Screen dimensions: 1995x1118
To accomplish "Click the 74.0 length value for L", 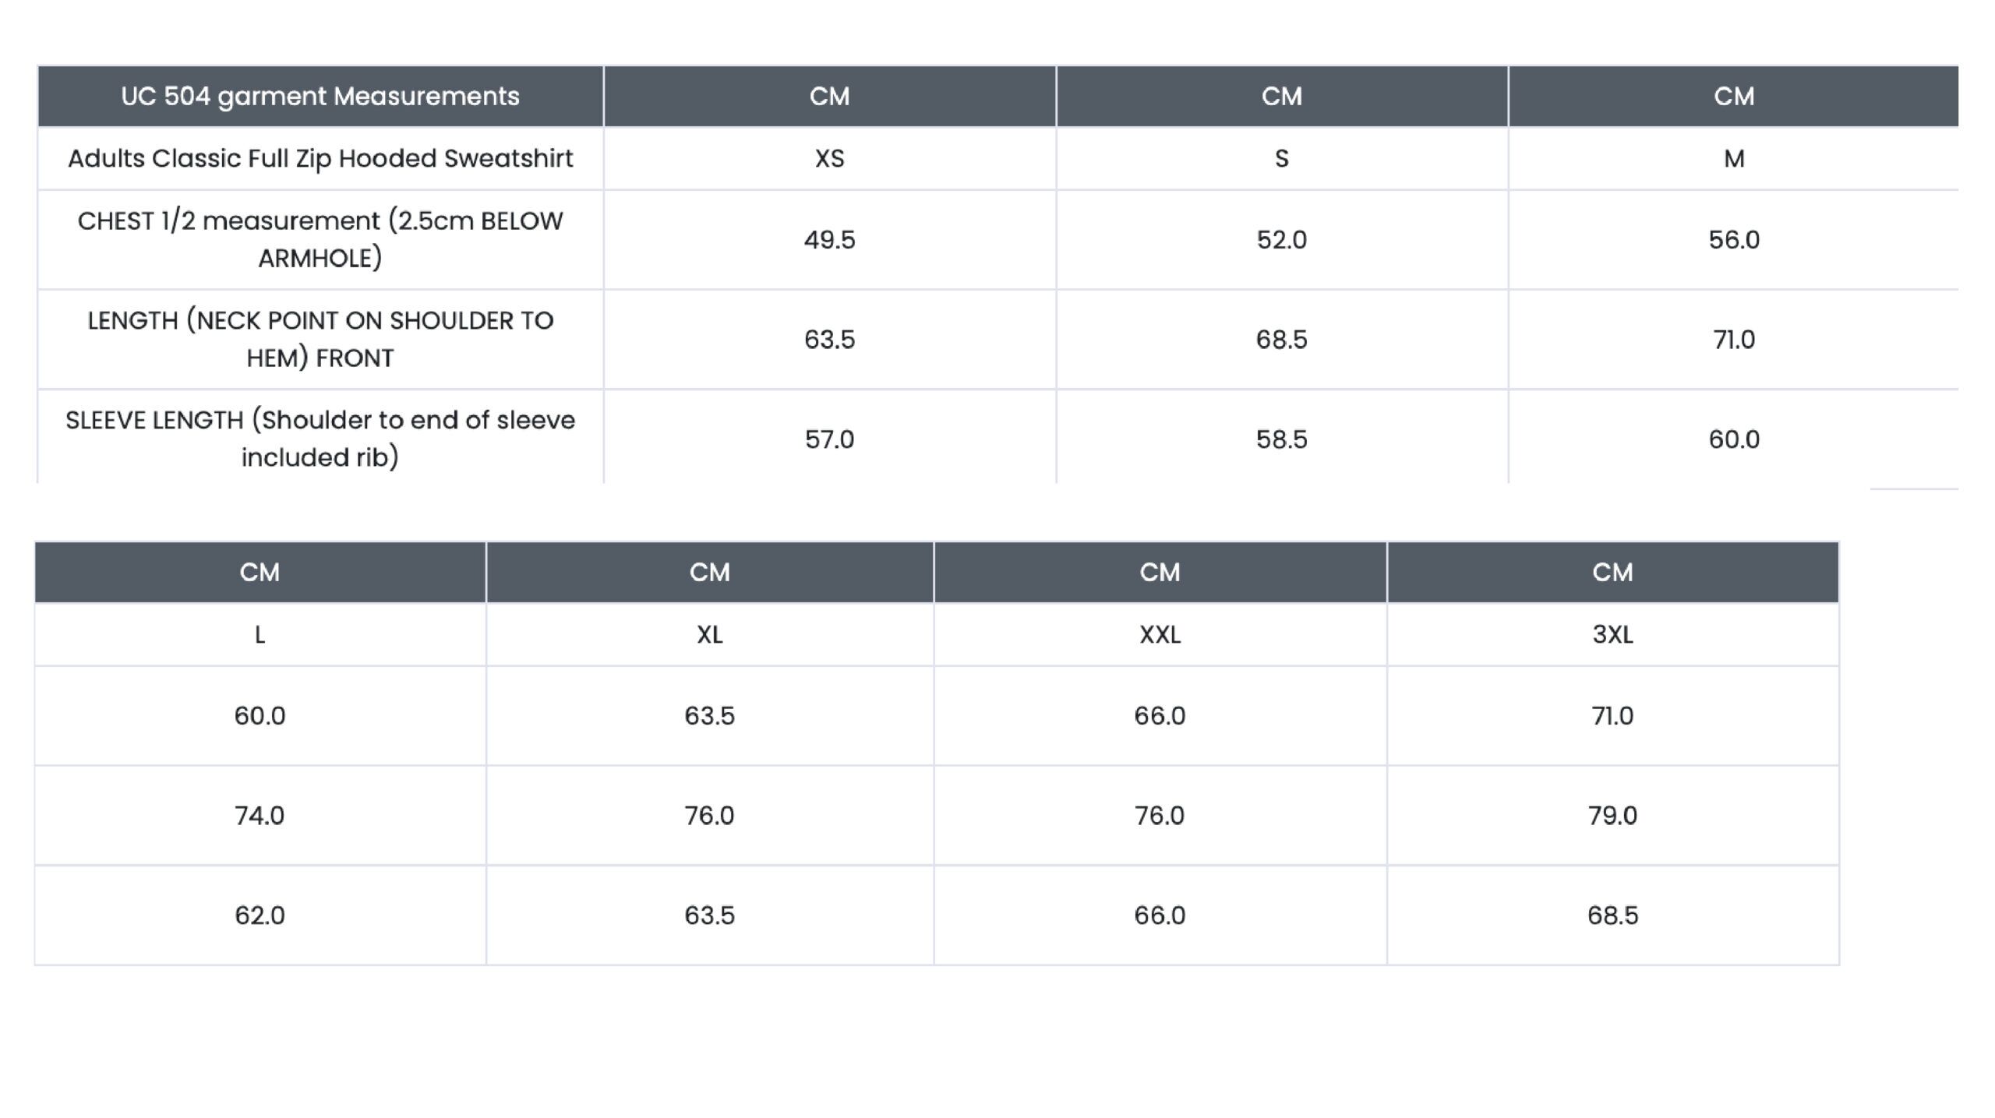I will point(260,816).
